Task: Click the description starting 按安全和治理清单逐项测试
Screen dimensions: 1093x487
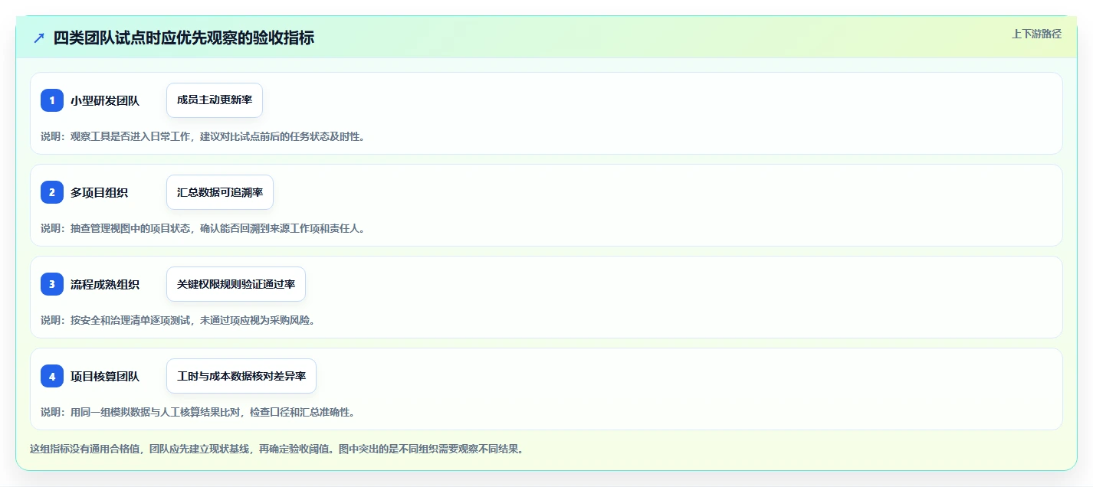Action: click(x=179, y=320)
